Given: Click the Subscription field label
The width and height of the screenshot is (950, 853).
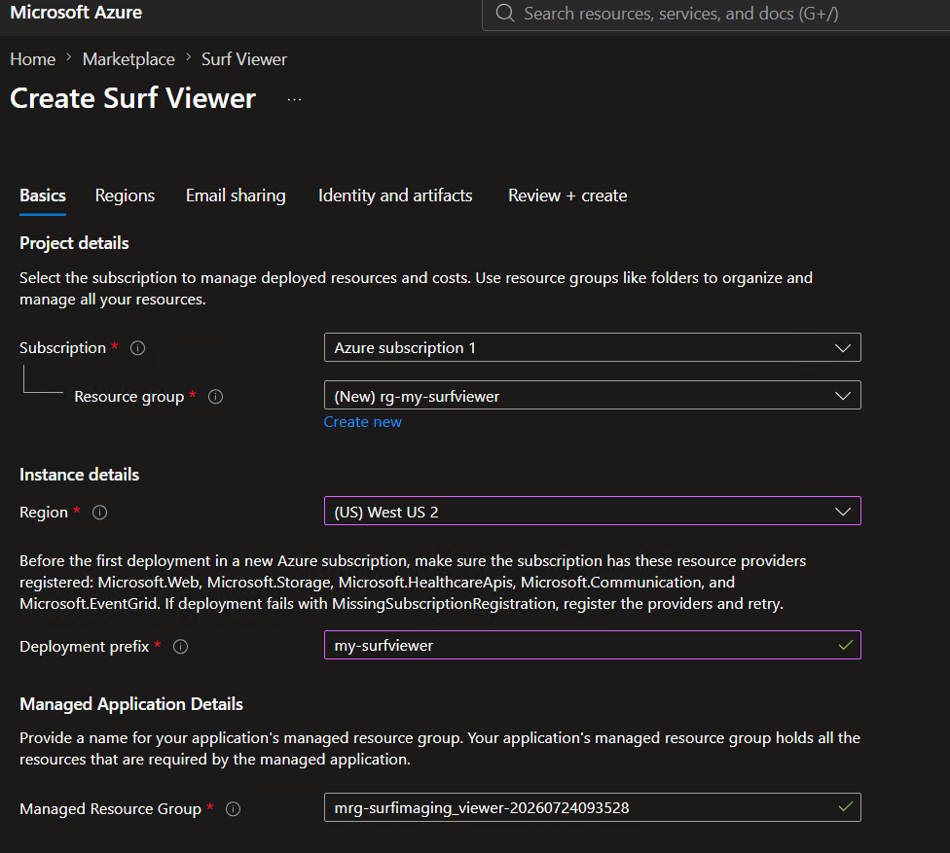Looking at the screenshot, I should click(x=62, y=348).
